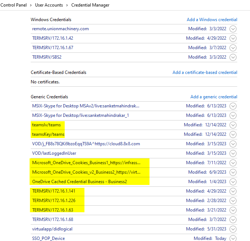Expand chevron for VOD/lastLoggedInUser entry
The image size is (250, 241).
point(233,154)
